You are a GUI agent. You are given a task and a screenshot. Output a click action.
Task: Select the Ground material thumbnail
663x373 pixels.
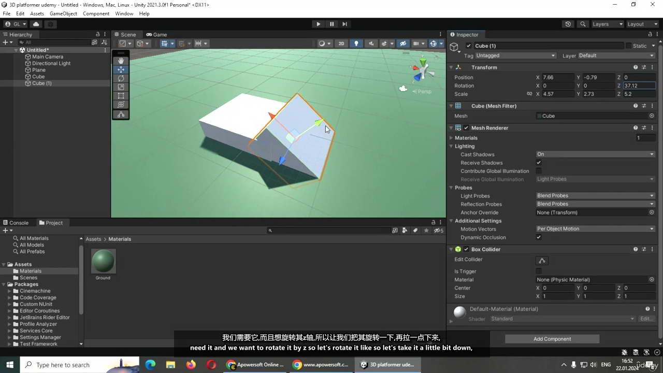click(x=103, y=261)
